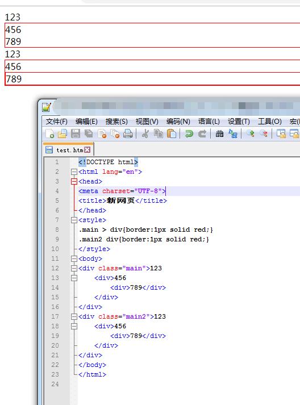Close the test.htm tab

[88, 150]
